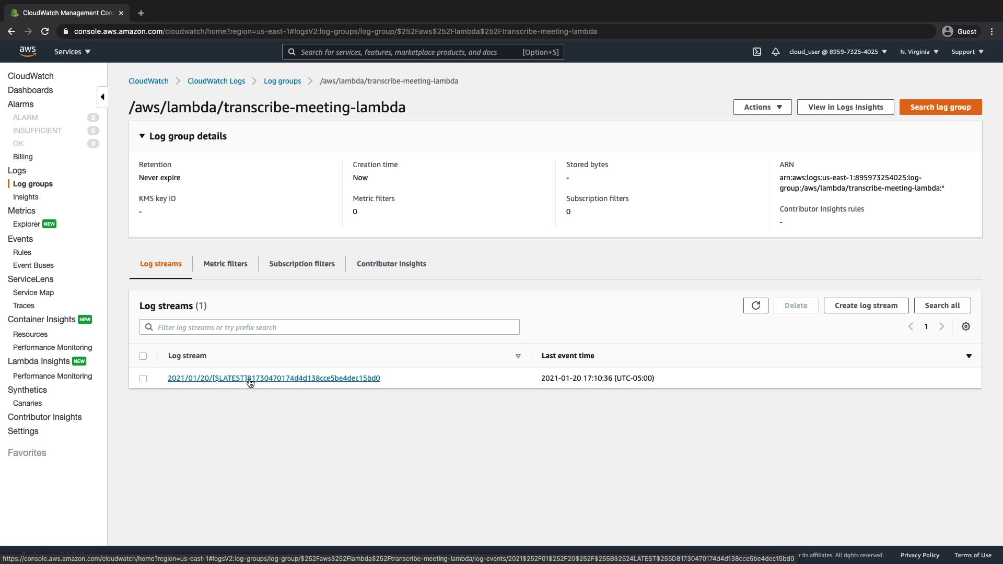1003x564 pixels.
Task: Go to the next log streams page arrow
Action: pos(941,326)
